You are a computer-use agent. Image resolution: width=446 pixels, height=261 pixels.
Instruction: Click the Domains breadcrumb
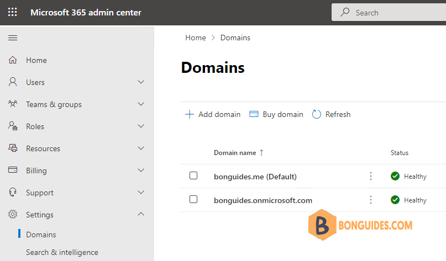click(x=235, y=38)
